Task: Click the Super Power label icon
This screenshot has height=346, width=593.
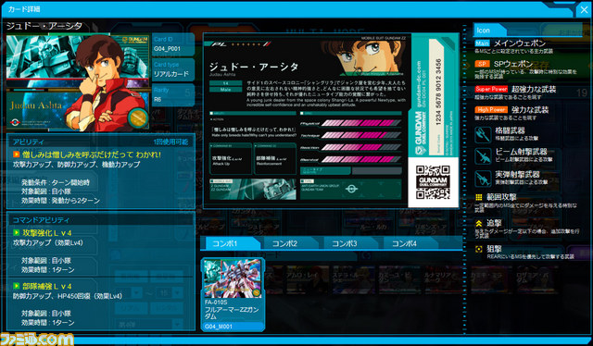Action: (491, 89)
